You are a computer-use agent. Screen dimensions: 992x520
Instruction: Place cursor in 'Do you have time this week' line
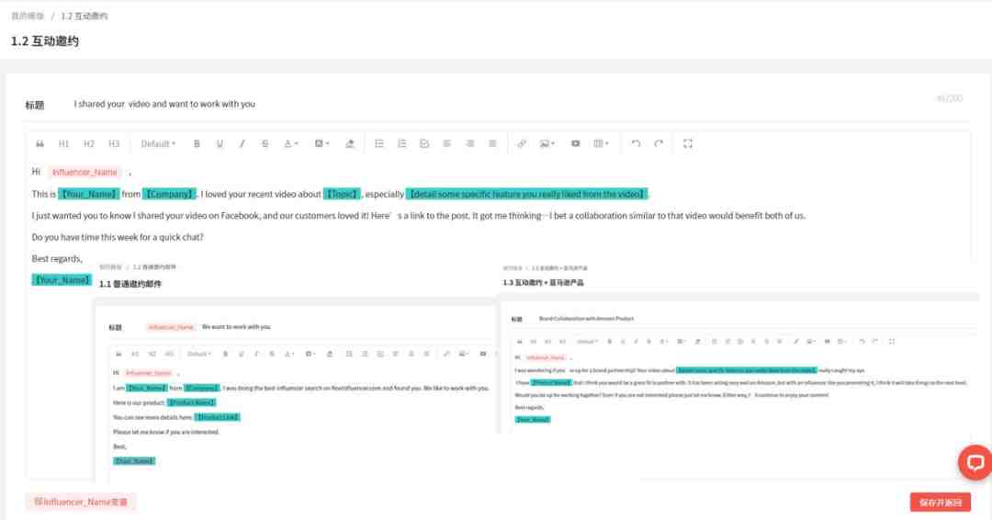pyautogui.click(x=118, y=237)
